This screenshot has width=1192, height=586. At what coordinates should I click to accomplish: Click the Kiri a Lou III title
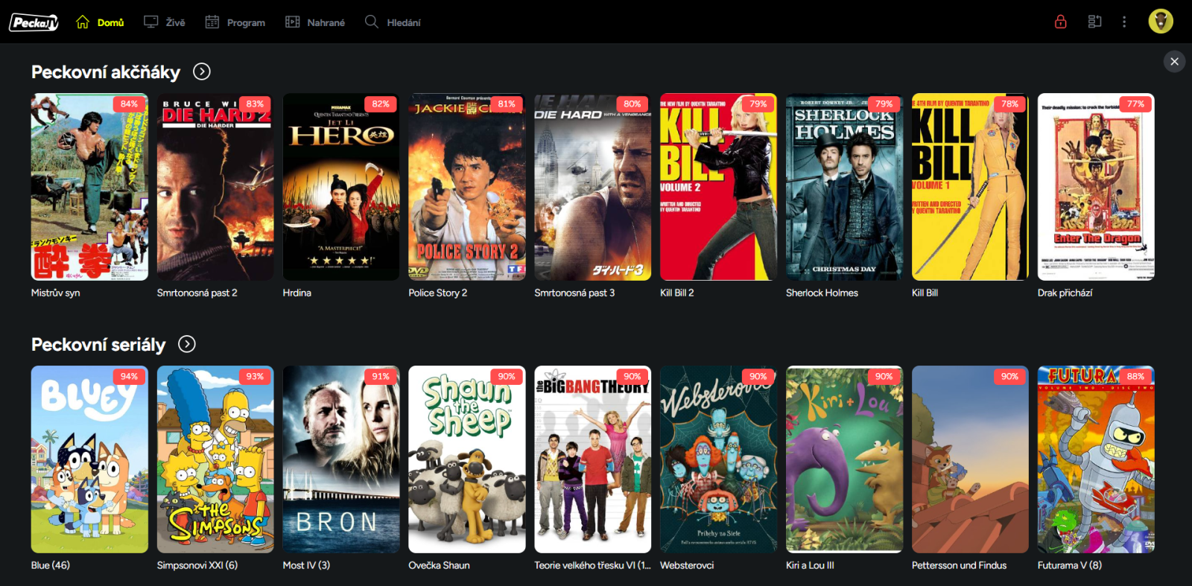810,565
